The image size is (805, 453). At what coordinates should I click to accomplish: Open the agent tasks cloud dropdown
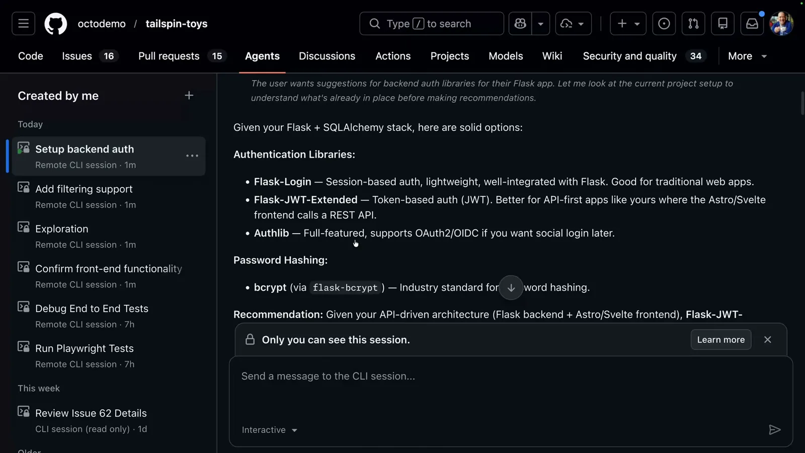point(573,24)
